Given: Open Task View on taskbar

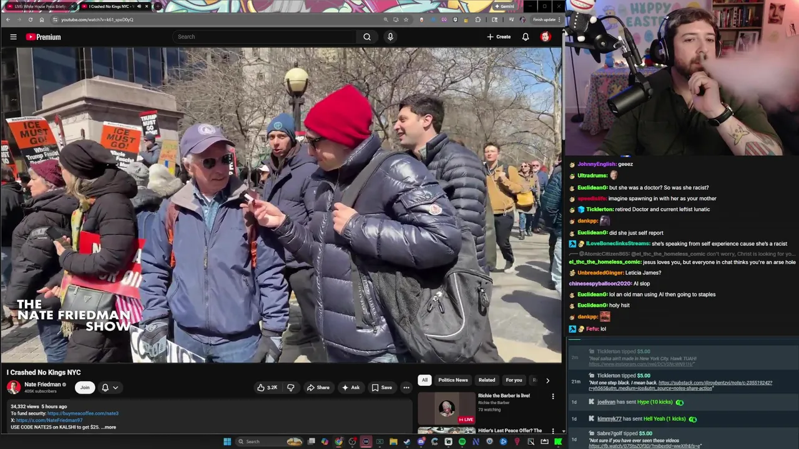Looking at the screenshot, I should point(311,442).
